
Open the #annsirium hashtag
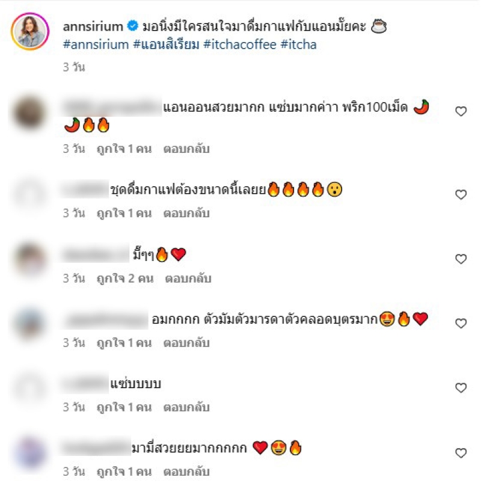96,45
